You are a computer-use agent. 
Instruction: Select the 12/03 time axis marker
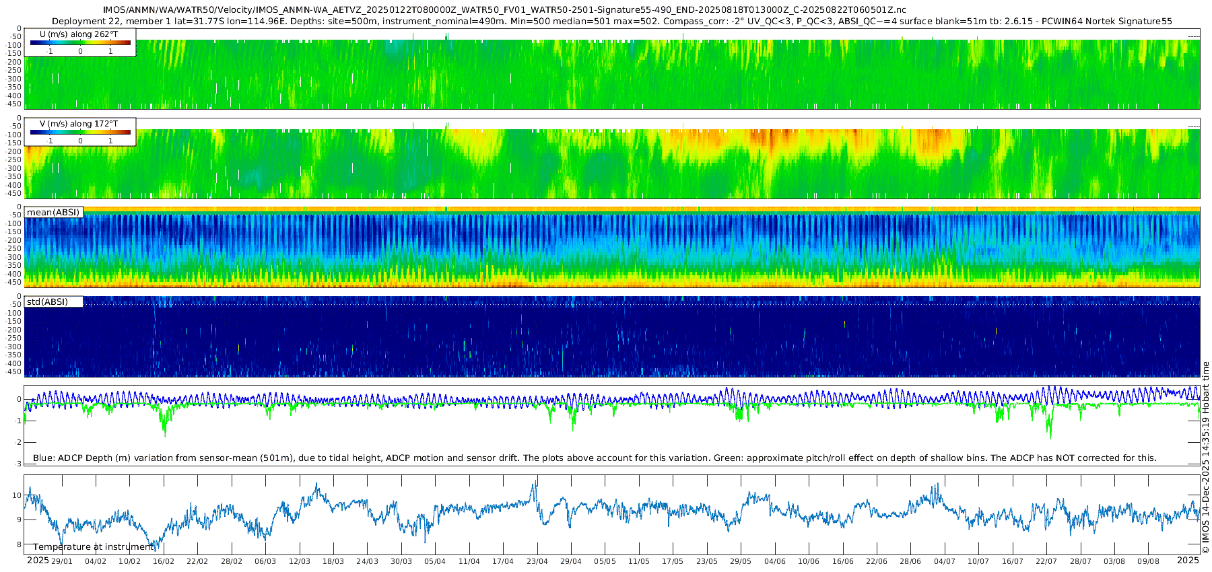pos(299,561)
